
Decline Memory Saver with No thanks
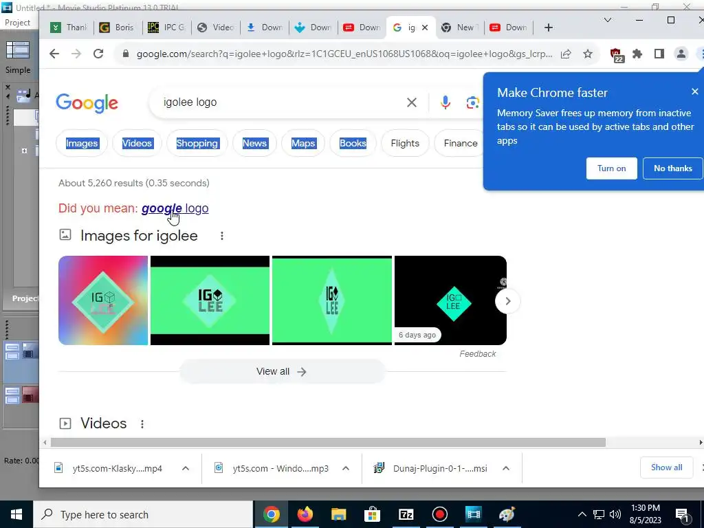672,168
